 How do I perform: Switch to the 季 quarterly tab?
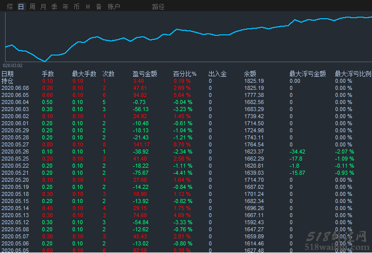click(54, 7)
